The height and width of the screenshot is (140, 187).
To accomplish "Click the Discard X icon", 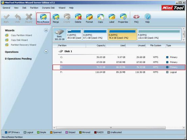I will click(29, 17).
